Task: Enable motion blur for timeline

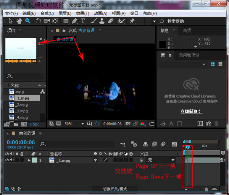Action: coord(163,144)
